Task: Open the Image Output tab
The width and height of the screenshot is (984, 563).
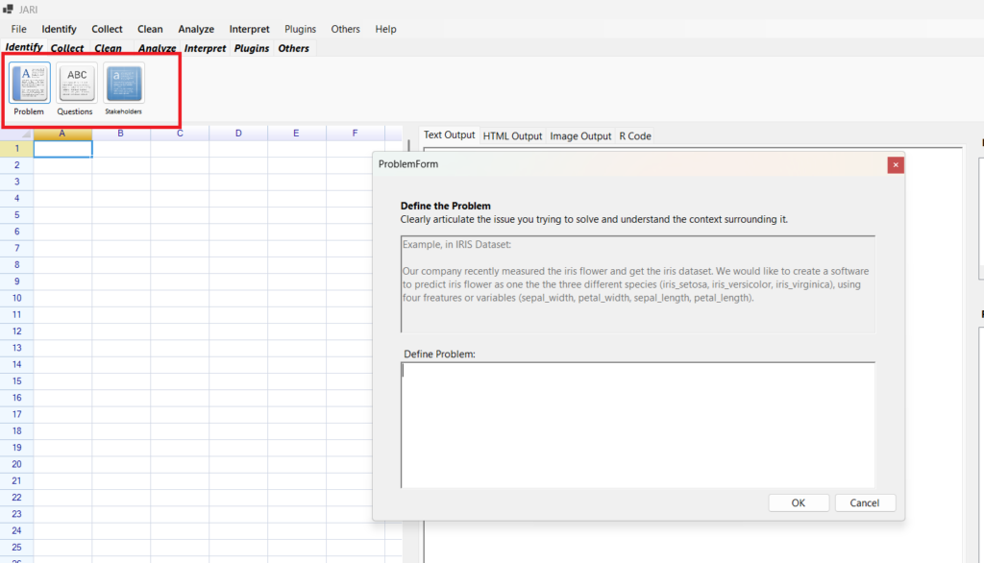Action: (x=580, y=136)
